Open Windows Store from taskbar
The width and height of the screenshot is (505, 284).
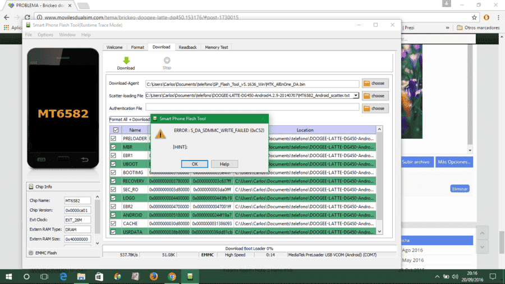[x=99, y=277]
